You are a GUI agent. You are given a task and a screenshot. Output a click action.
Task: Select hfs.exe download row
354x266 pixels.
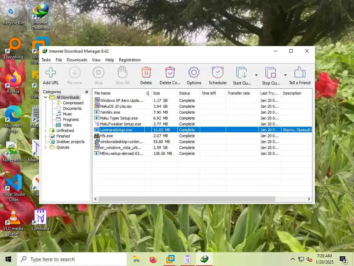click(203, 136)
